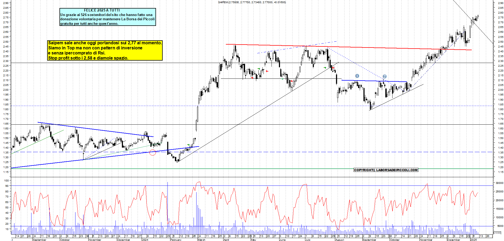Click the 'August' month label

[x=340, y=239]
